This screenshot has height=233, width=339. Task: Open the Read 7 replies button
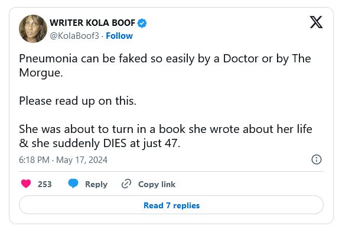(x=171, y=205)
